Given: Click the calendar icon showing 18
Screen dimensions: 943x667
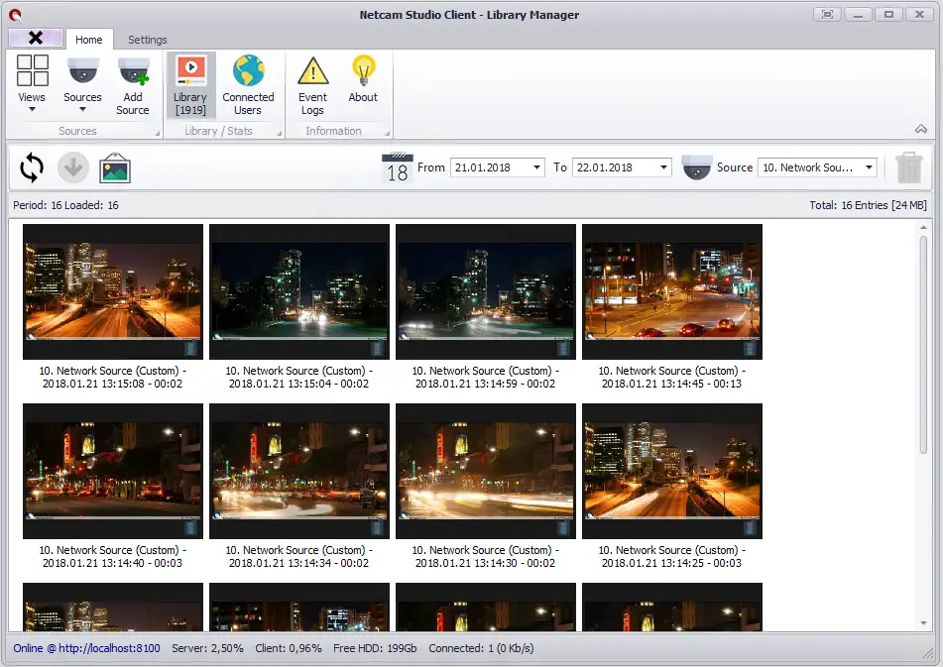Looking at the screenshot, I should [397, 167].
